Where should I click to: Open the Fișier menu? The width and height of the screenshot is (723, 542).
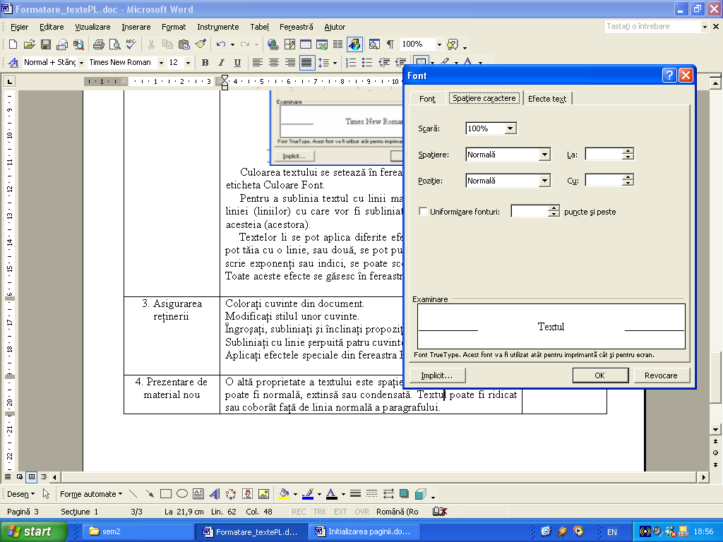(19, 27)
